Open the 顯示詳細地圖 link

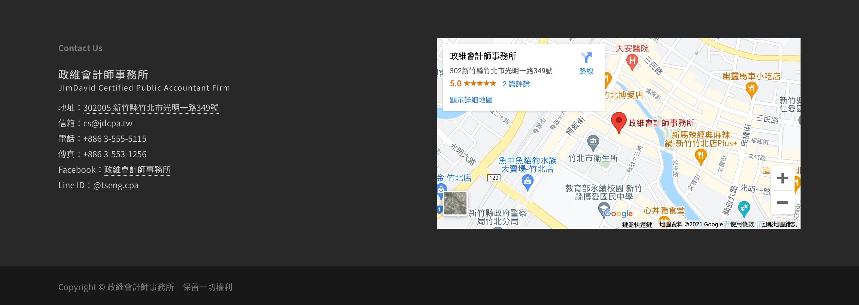[x=471, y=100]
